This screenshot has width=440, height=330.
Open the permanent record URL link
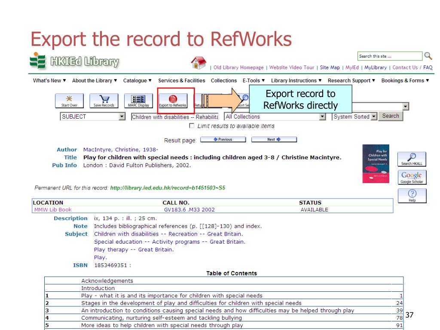tap(168, 188)
